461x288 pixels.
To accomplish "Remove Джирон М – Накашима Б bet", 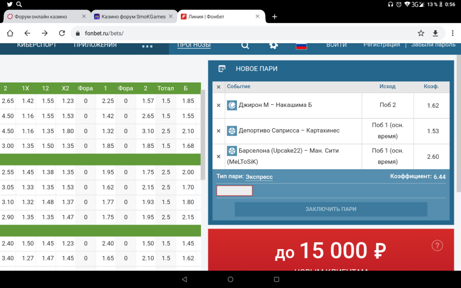I will click(219, 105).
